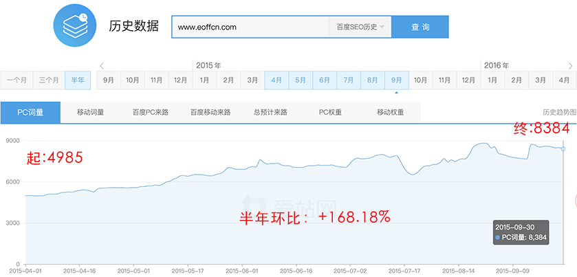Switch to the PC词量 tab
This screenshot has width=577, height=277.
point(30,112)
